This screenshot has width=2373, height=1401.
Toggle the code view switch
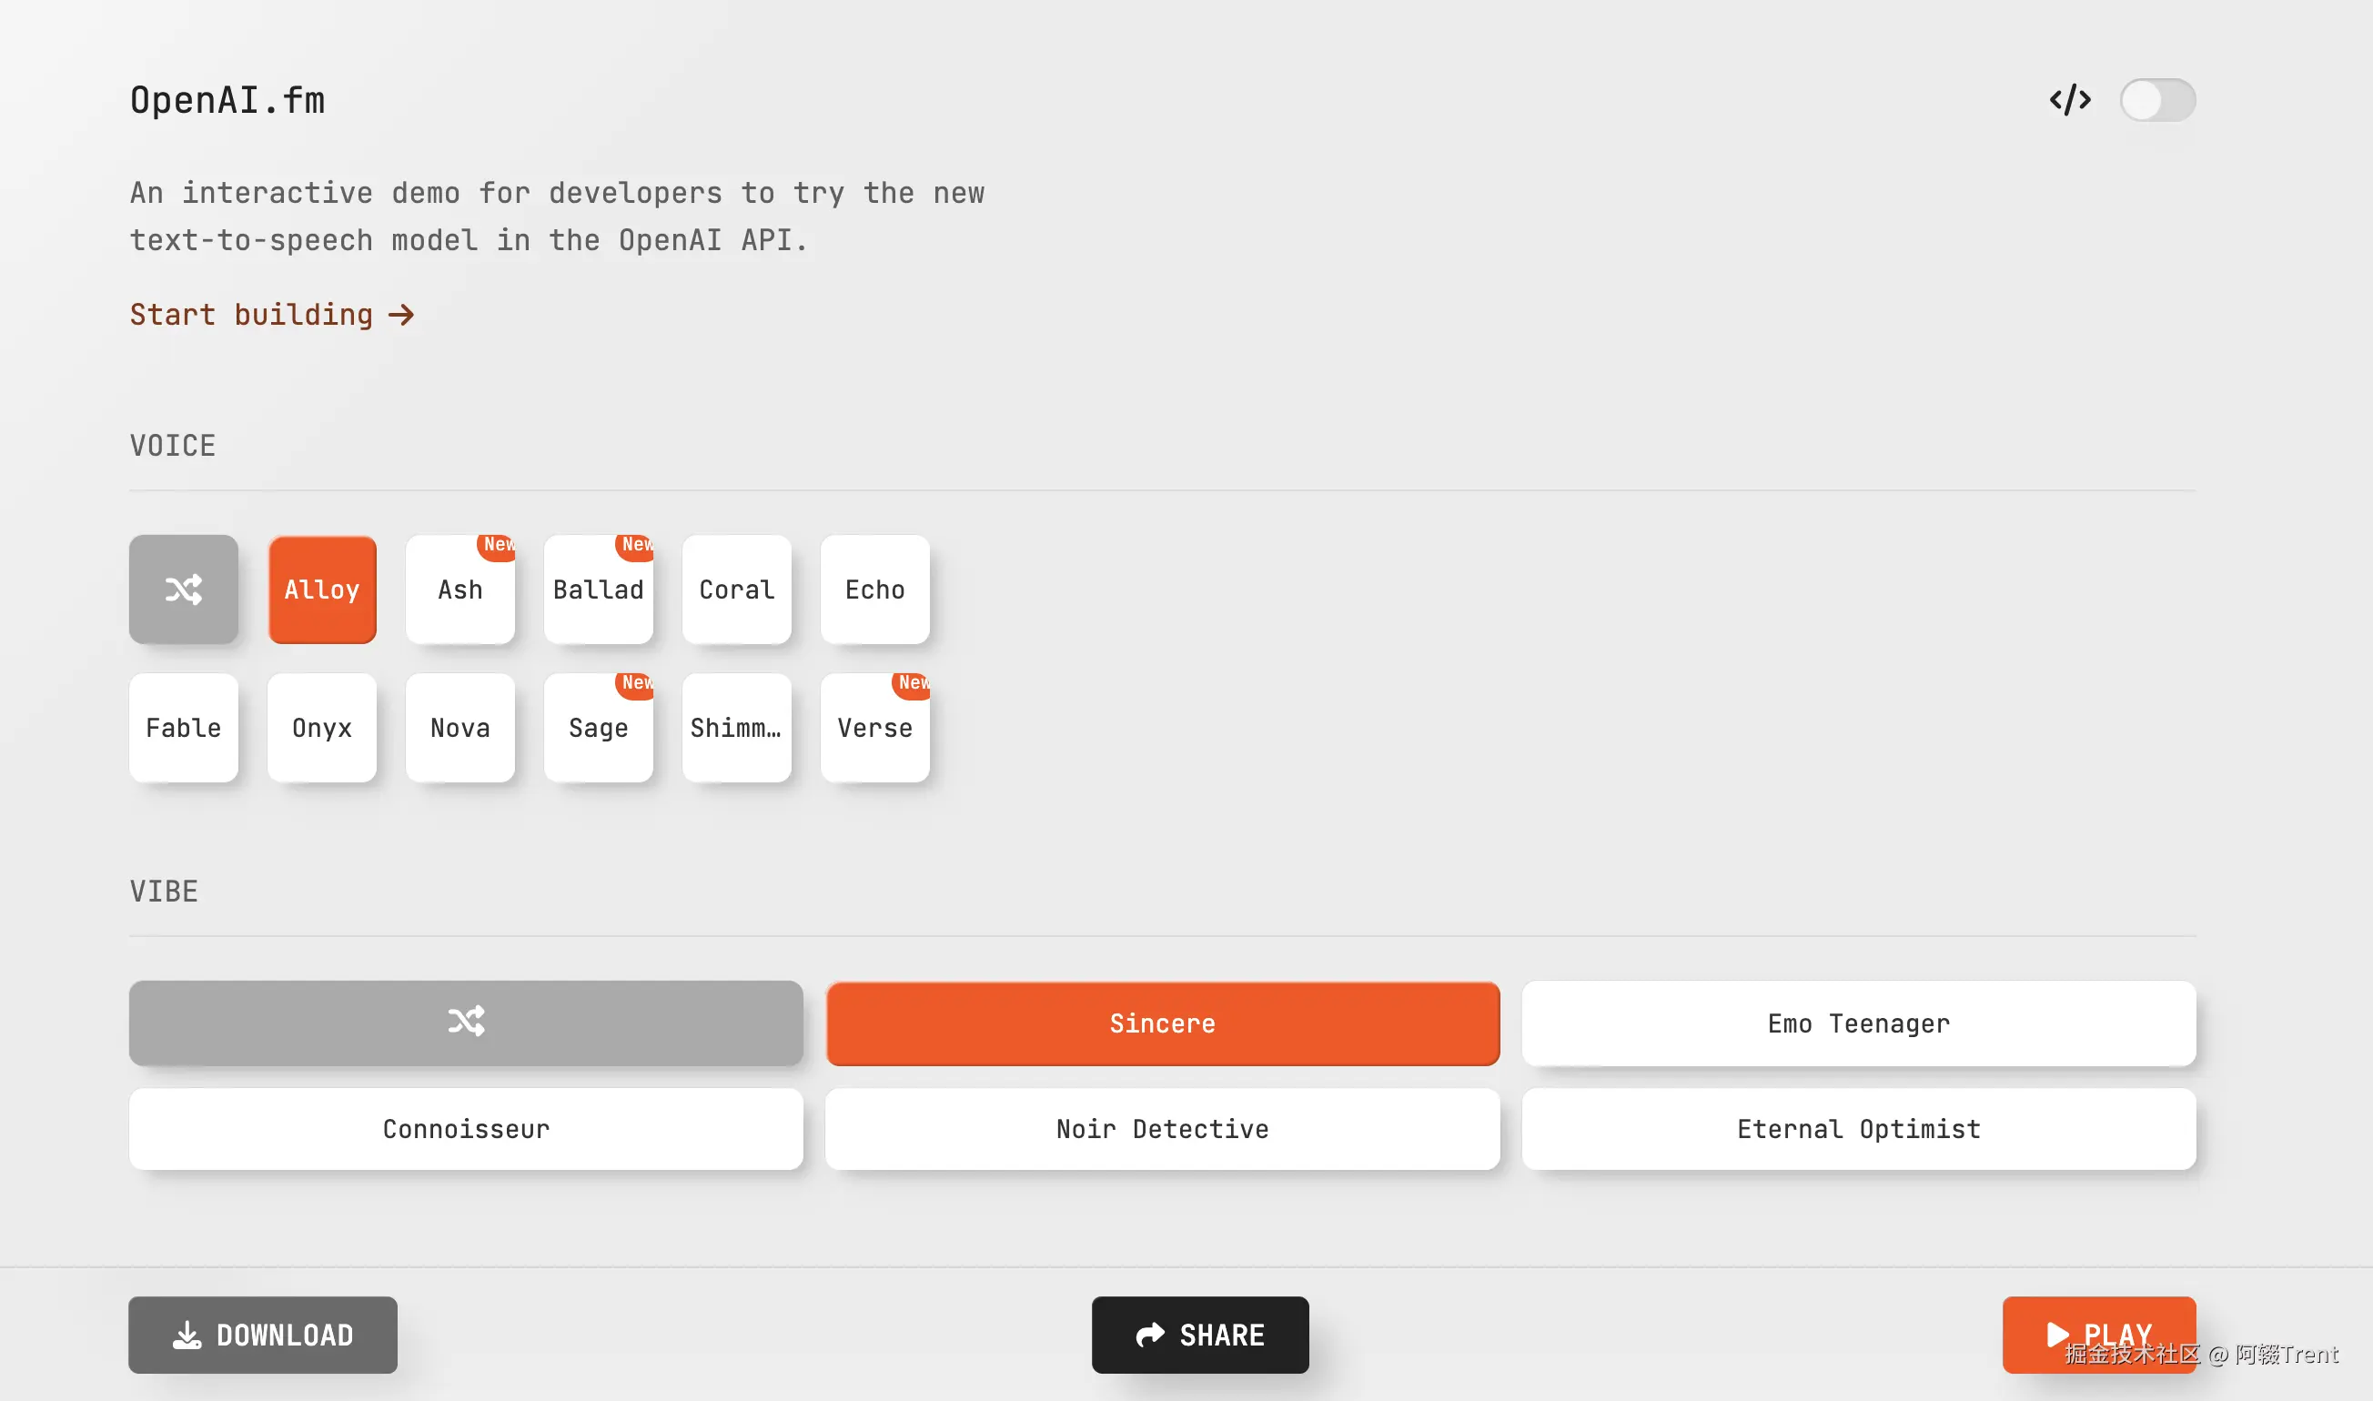[2156, 100]
